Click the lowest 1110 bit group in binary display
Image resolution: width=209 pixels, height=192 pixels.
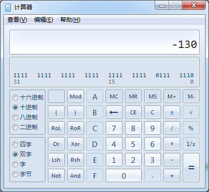[x=186, y=75]
